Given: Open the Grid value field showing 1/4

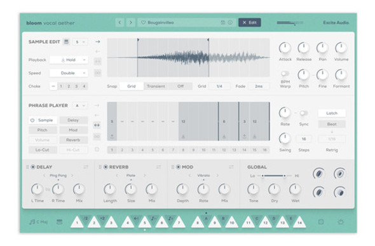Looking at the screenshot, I should pyautogui.click(x=219, y=86).
